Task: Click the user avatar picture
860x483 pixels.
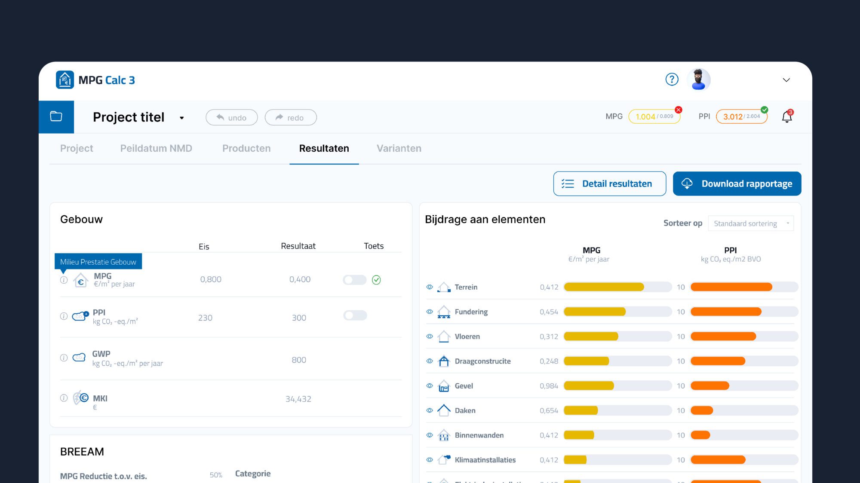Action: (698, 79)
